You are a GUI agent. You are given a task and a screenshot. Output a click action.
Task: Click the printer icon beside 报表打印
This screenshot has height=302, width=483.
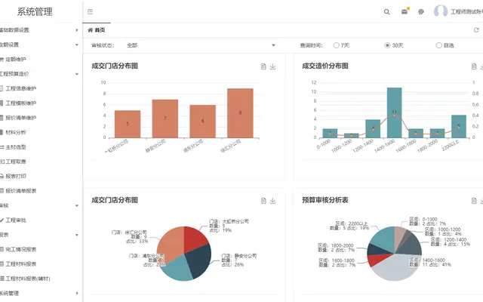2,176
